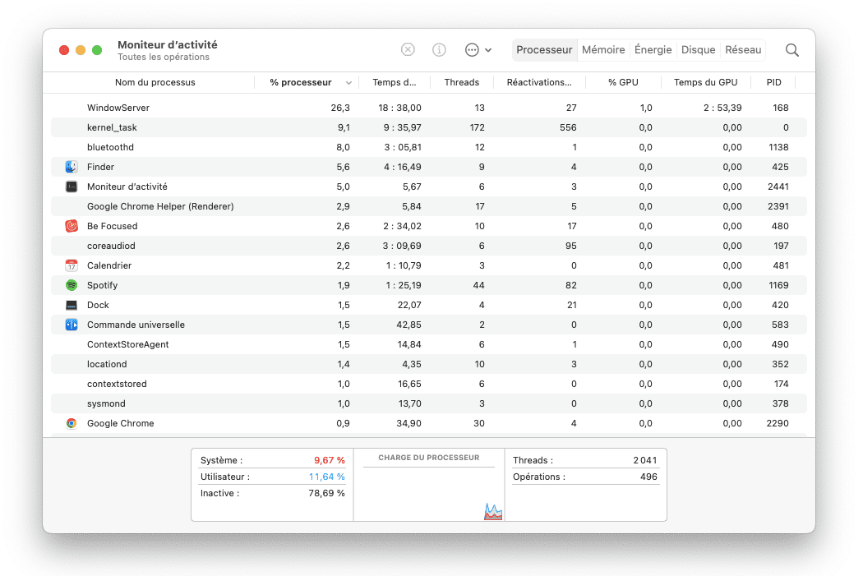Sort by the Threads column header
This screenshot has height=576, width=863.
point(461,82)
